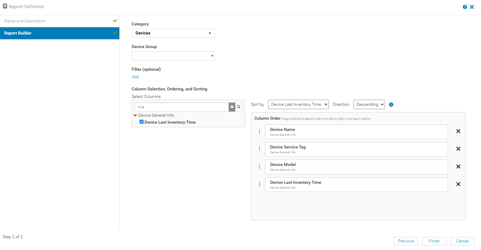Screen dimensions: 481x250
Task: Go to Name and Description step
Action: [25, 21]
